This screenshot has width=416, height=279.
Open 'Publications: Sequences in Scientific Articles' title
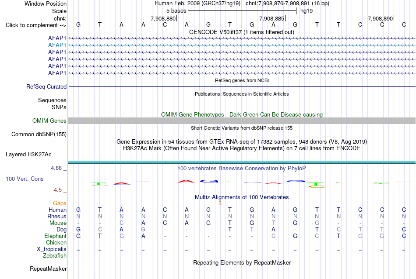242,94
